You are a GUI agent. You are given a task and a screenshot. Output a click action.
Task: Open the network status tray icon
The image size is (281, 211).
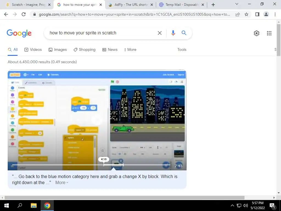tap(239, 206)
